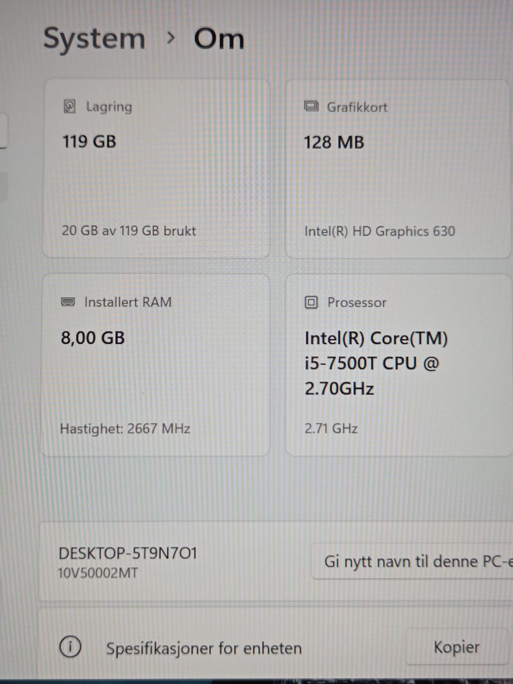Click the Lagring disk icon
513x684 pixels.
69,106
